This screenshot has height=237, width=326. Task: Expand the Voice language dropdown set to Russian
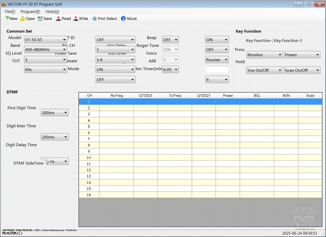217,60
